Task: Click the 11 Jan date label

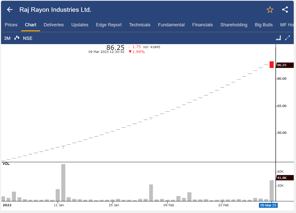Action: pos(59,205)
